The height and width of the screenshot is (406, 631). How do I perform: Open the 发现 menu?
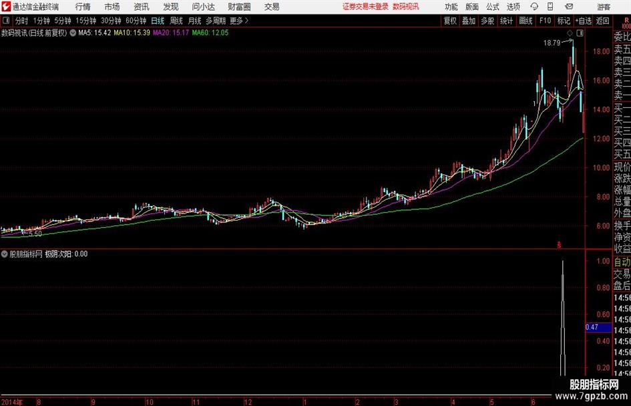[171, 7]
